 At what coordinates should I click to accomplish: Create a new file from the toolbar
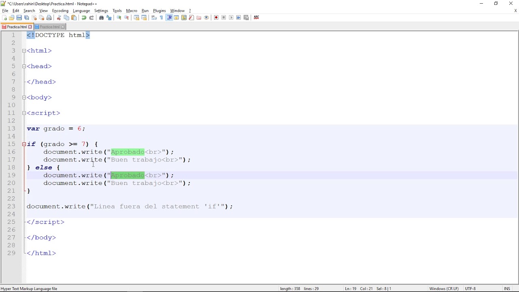click(x=4, y=17)
